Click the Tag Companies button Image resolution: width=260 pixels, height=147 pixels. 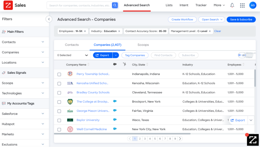[135, 55]
